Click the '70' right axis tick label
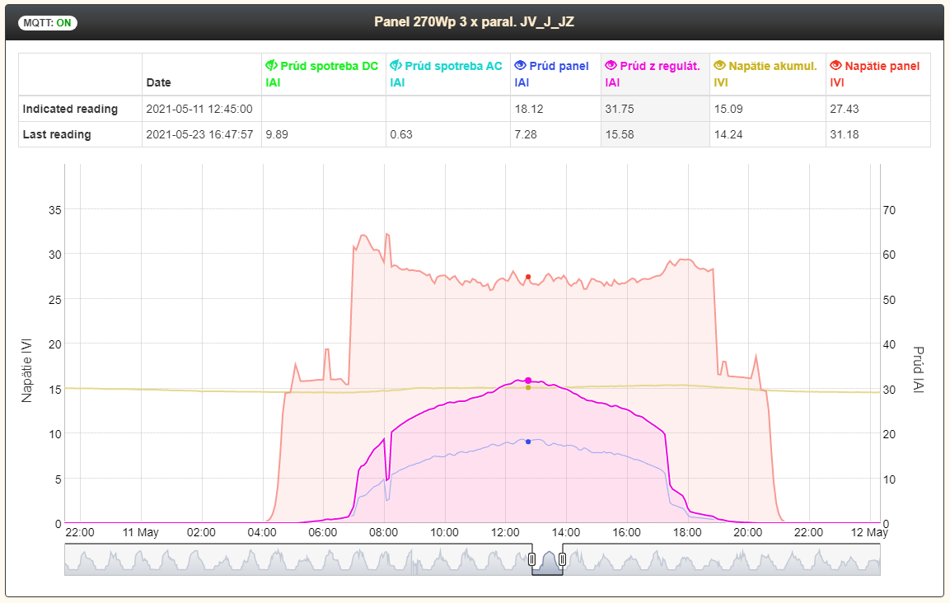Viewport: 950px width, 603px height. [x=889, y=210]
